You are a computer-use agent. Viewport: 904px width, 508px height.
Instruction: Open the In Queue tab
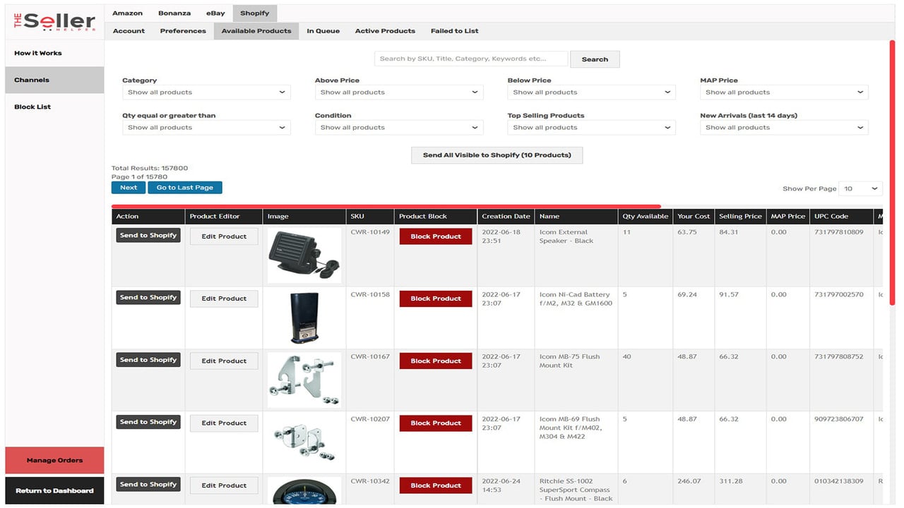(323, 31)
